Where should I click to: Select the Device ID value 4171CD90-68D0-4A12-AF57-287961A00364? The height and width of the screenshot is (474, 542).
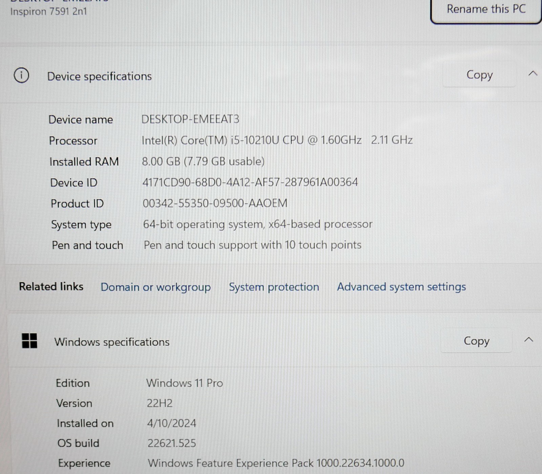click(250, 182)
